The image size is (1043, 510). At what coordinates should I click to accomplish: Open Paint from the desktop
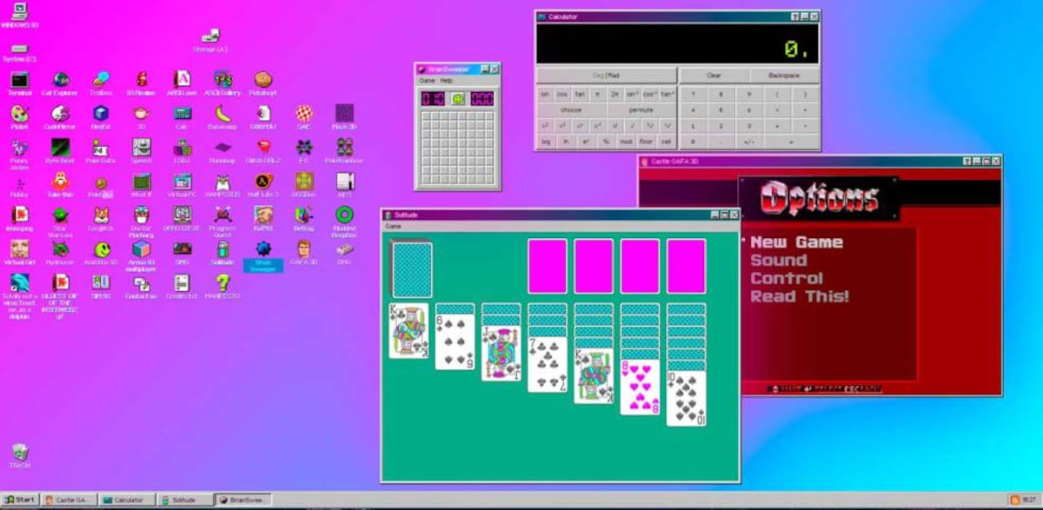19,111
